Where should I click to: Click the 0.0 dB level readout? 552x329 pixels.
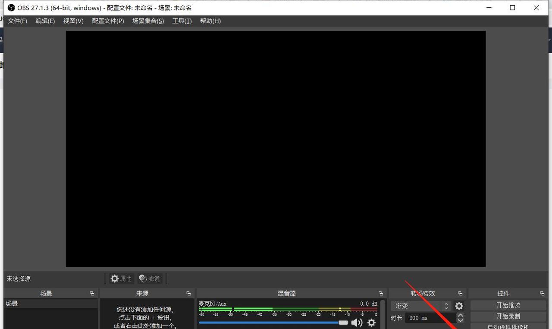click(369, 304)
